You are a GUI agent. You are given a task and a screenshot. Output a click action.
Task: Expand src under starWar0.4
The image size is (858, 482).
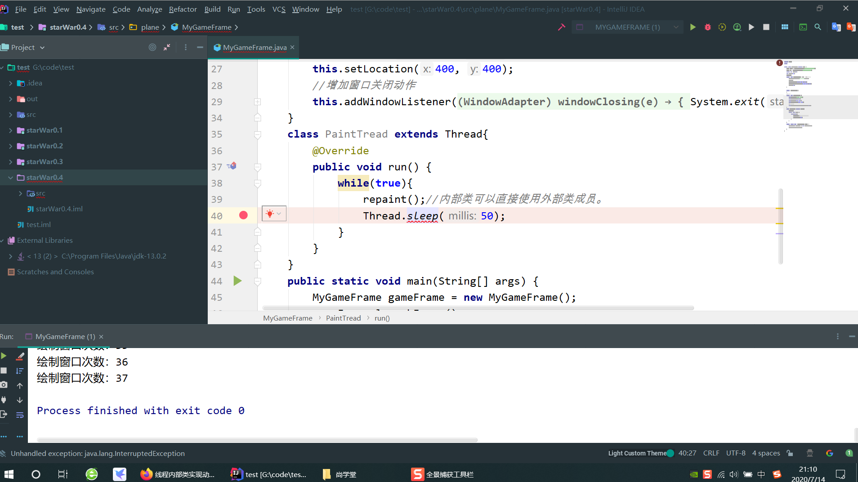(x=20, y=193)
